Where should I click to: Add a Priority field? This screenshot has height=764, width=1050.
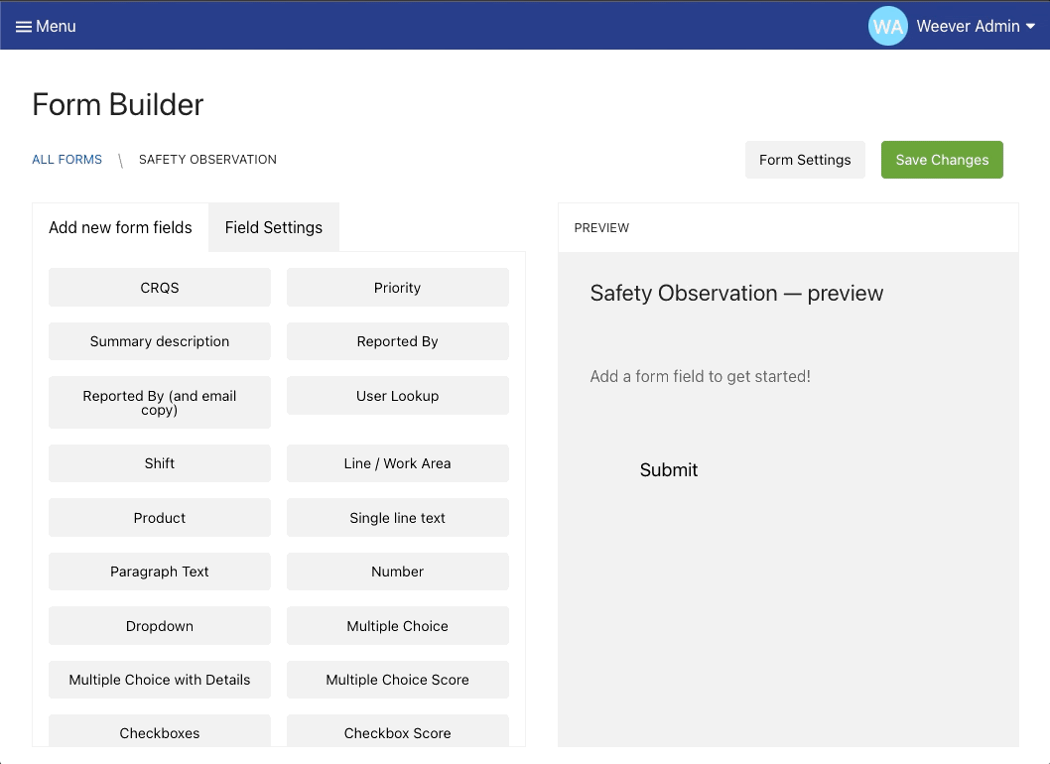(x=397, y=288)
